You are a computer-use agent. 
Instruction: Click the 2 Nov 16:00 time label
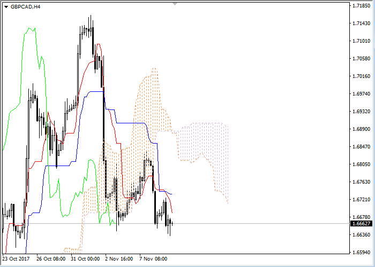(x=119, y=259)
